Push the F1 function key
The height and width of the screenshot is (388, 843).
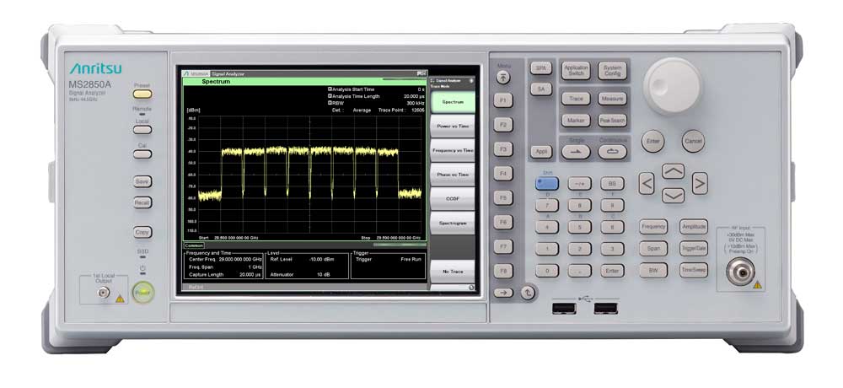(x=503, y=100)
